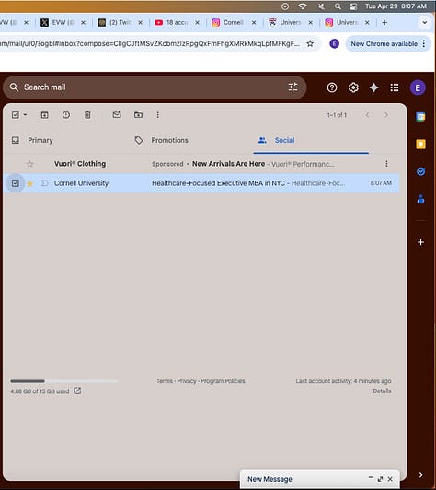Open the select dropdown arrow beside the checkbox
The height and width of the screenshot is (490, 436).
click(x=25, y=115)
